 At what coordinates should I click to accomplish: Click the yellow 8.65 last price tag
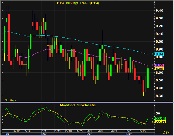click(159, 69)
